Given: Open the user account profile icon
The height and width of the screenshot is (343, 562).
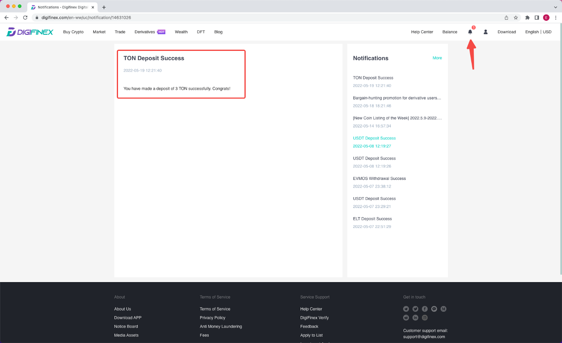Looking at the screenshot, I should pos(485,32).
